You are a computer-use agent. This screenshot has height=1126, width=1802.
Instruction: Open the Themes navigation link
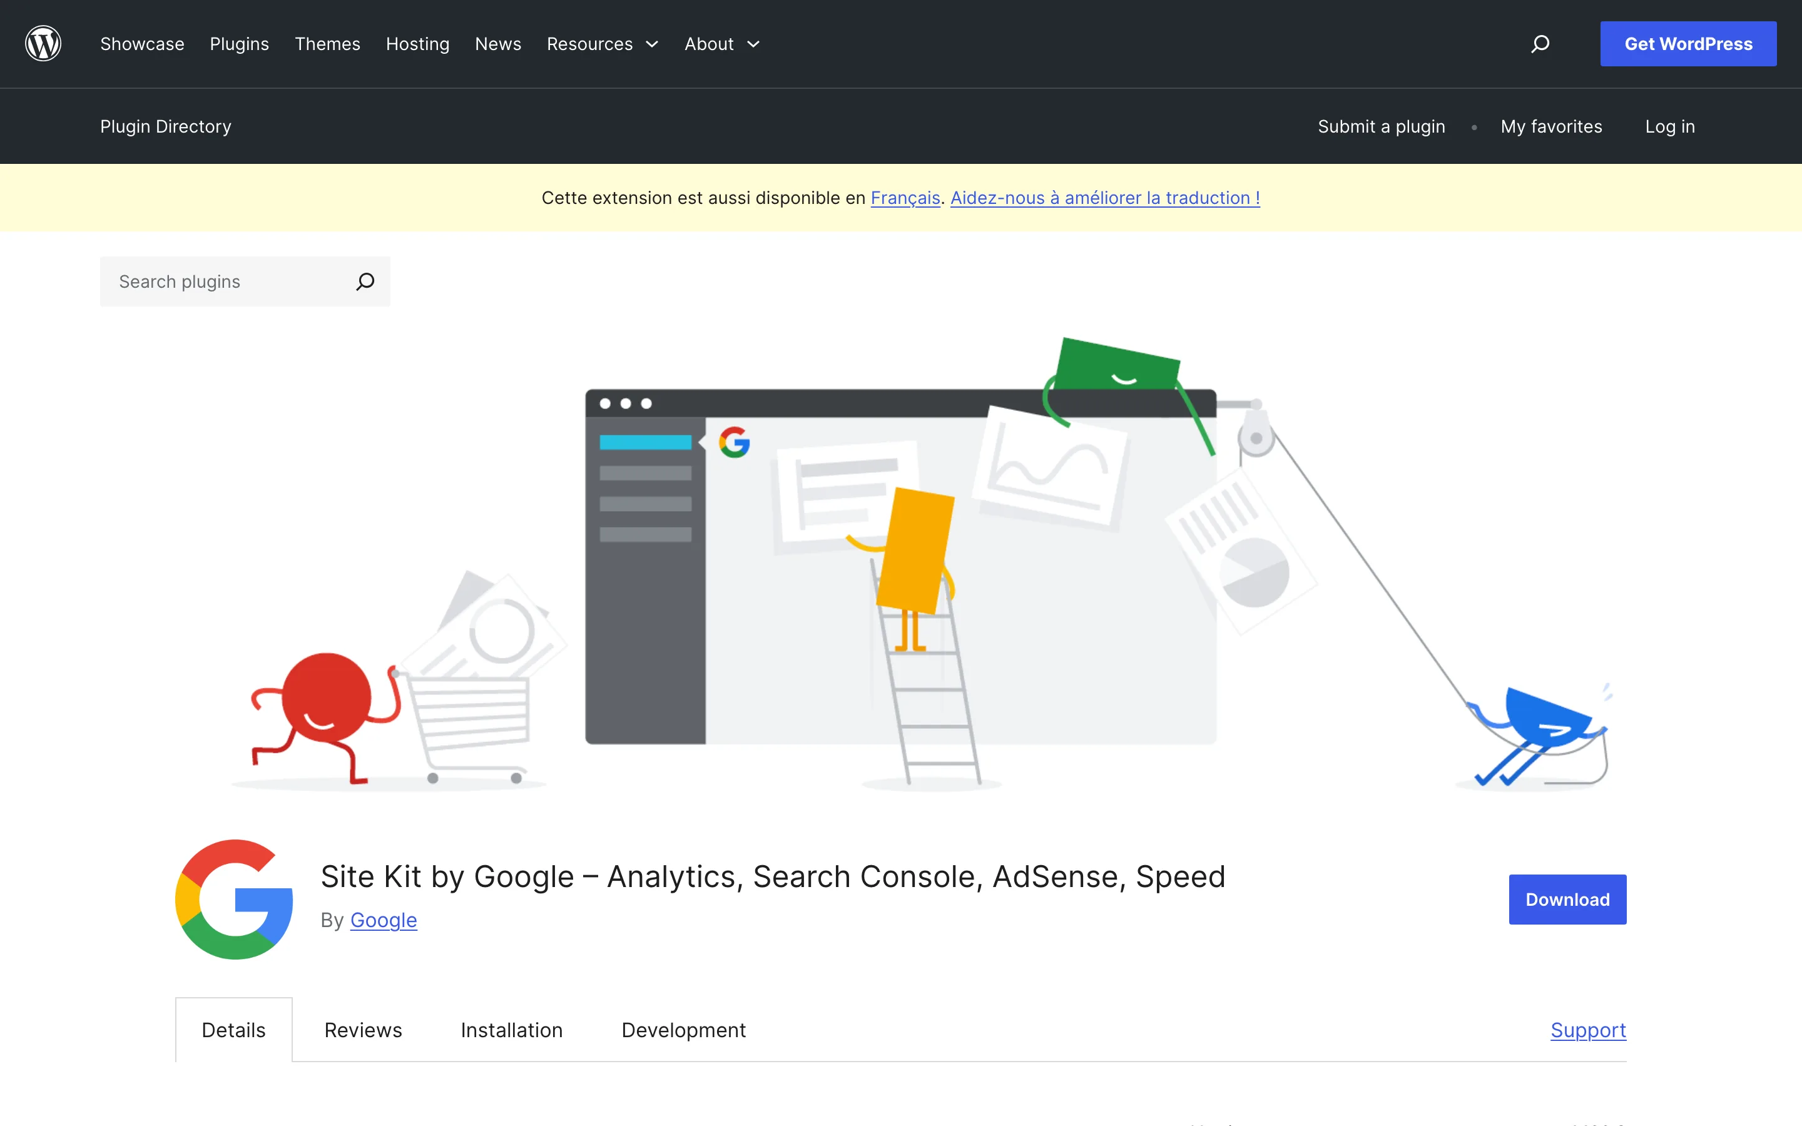click(x=328, y=44)
